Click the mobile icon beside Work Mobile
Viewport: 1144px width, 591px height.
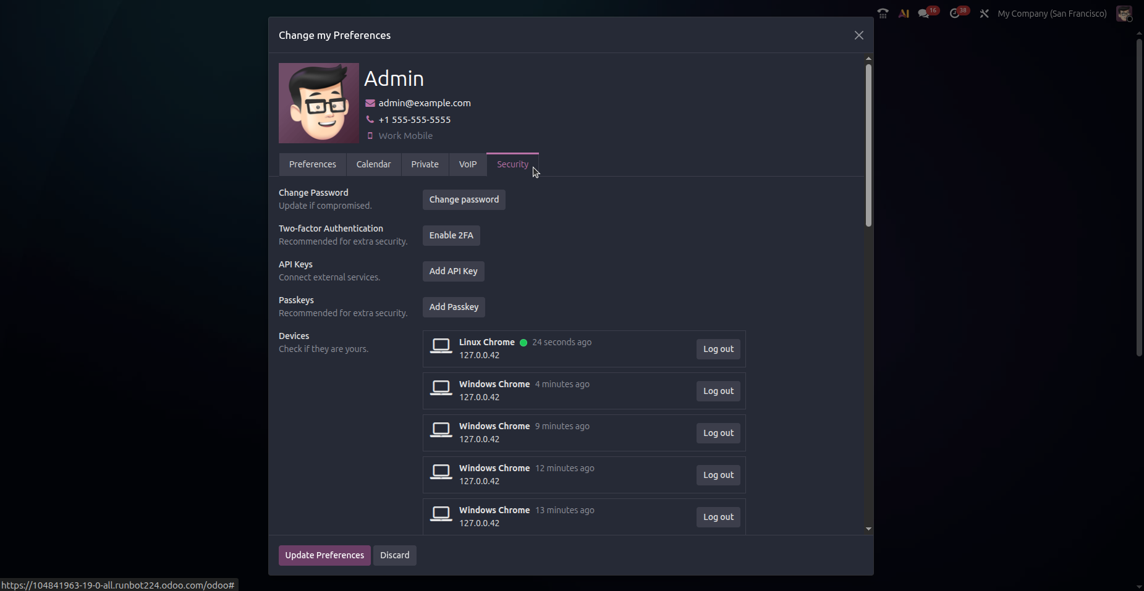click(370, 135)
